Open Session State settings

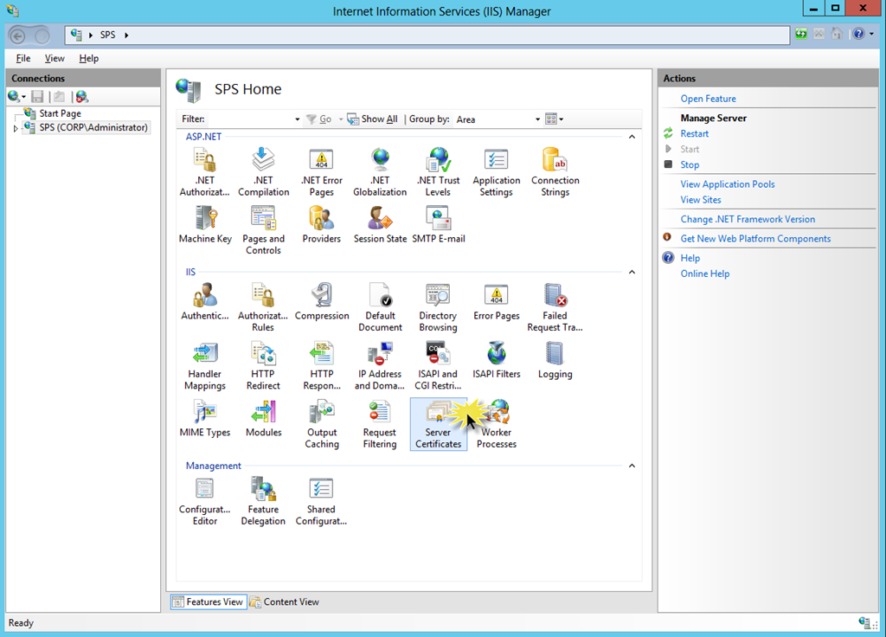[381, 224]
